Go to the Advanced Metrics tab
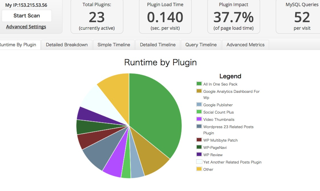 (245, 45)
